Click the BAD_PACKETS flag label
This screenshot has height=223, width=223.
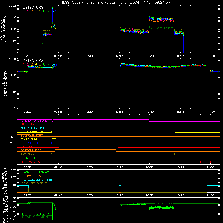(30, 162)
